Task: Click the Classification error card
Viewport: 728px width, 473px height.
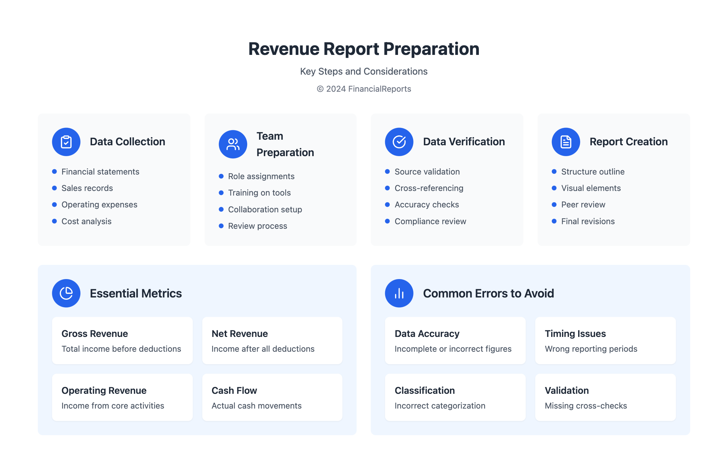Action: [x=455, y=397]
